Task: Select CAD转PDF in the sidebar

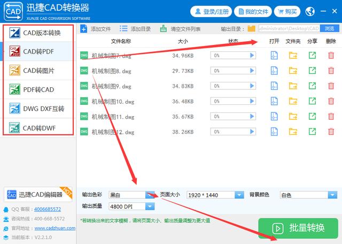Action: [38, 51]
